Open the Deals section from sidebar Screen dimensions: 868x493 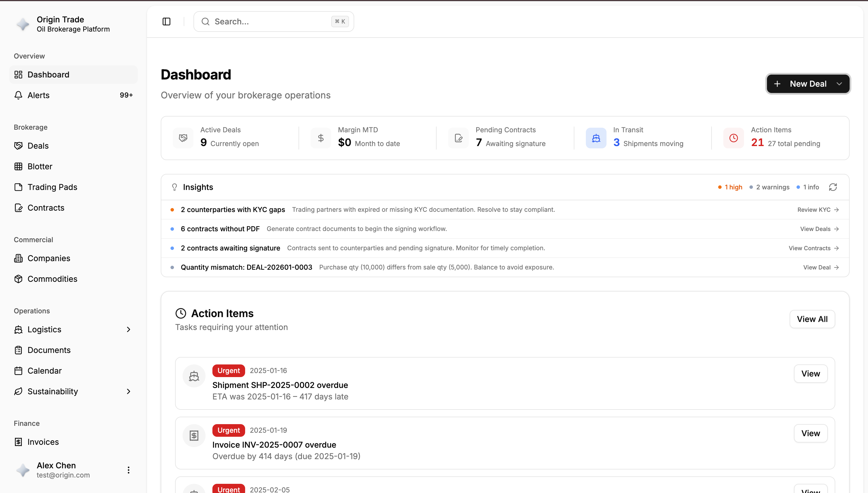pos(38,145)
